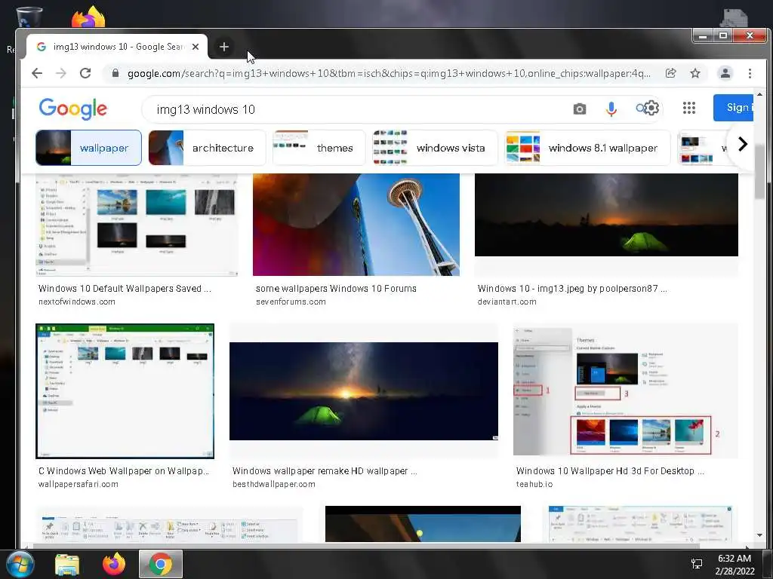773x579 pixels.
Task: Open C Windows Web Wallpaper on Wallpap... link
Action: pyautogui.click(x=124, y=471)
